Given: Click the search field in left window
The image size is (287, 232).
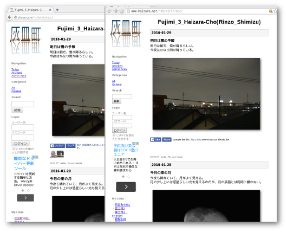Looking at the screenshot, I should (23, 104).
